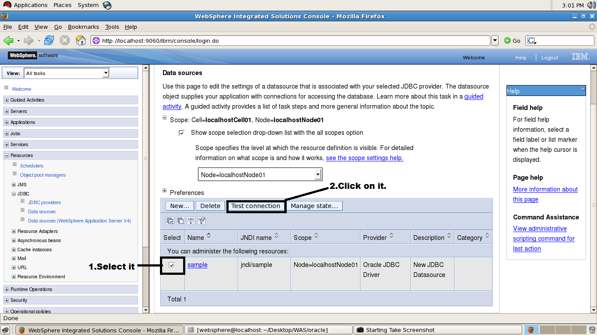The height and width of the screenshot is (335, 597).
Task: Expand the Applications navigation section
Action: (7, 122)
